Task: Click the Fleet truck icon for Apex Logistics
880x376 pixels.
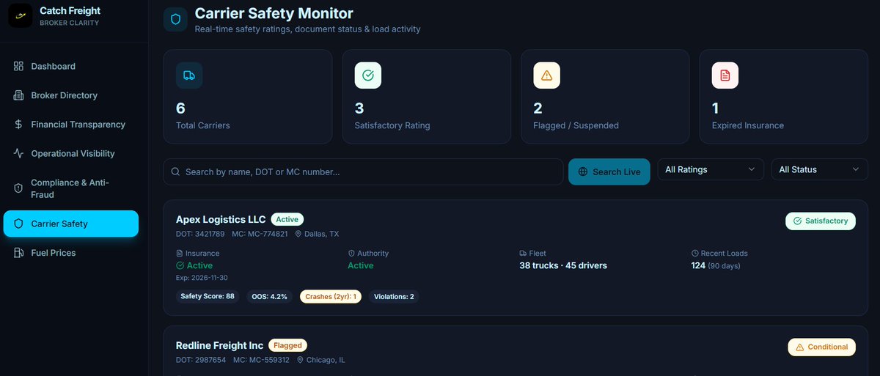Action: (523, 253)
